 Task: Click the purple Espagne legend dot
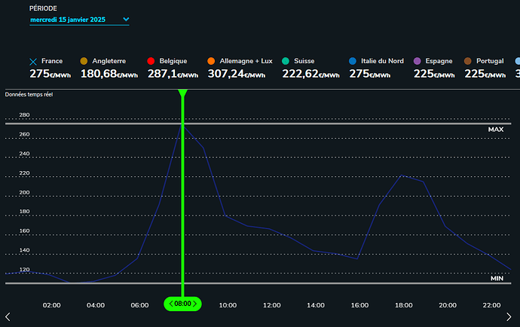[x=418, y=61]
